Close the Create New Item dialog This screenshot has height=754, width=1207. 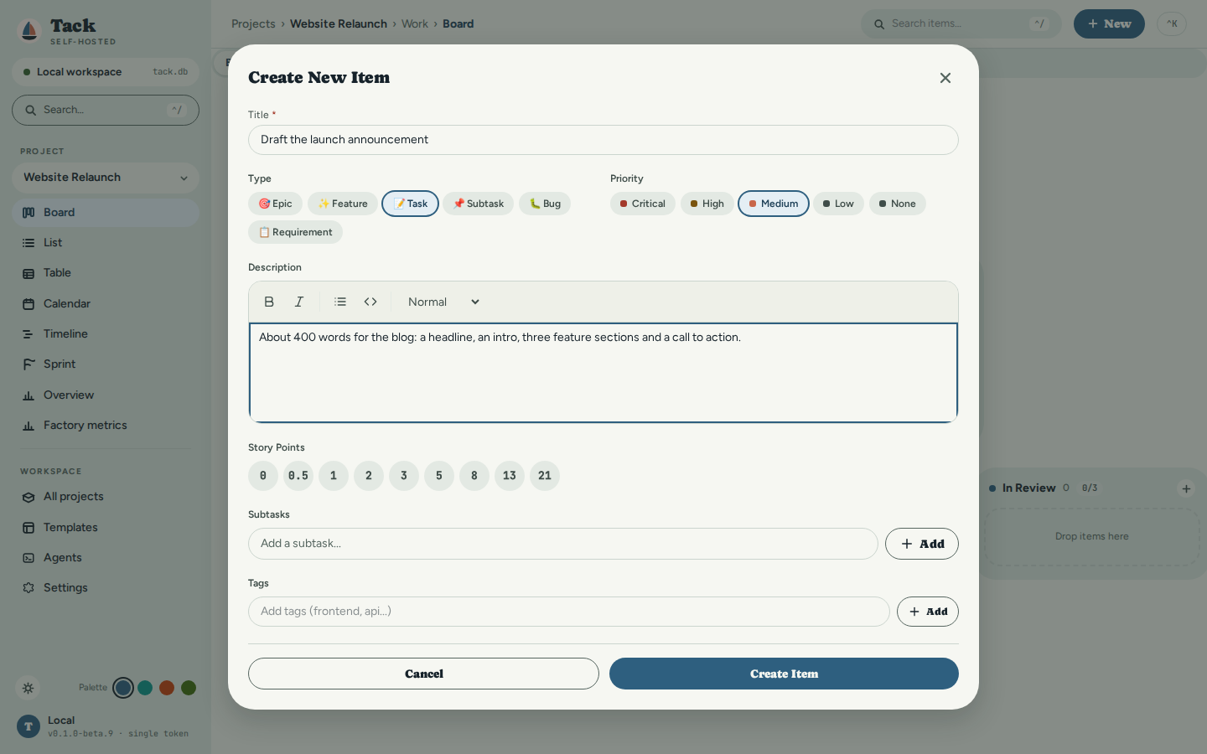(945, 78)
